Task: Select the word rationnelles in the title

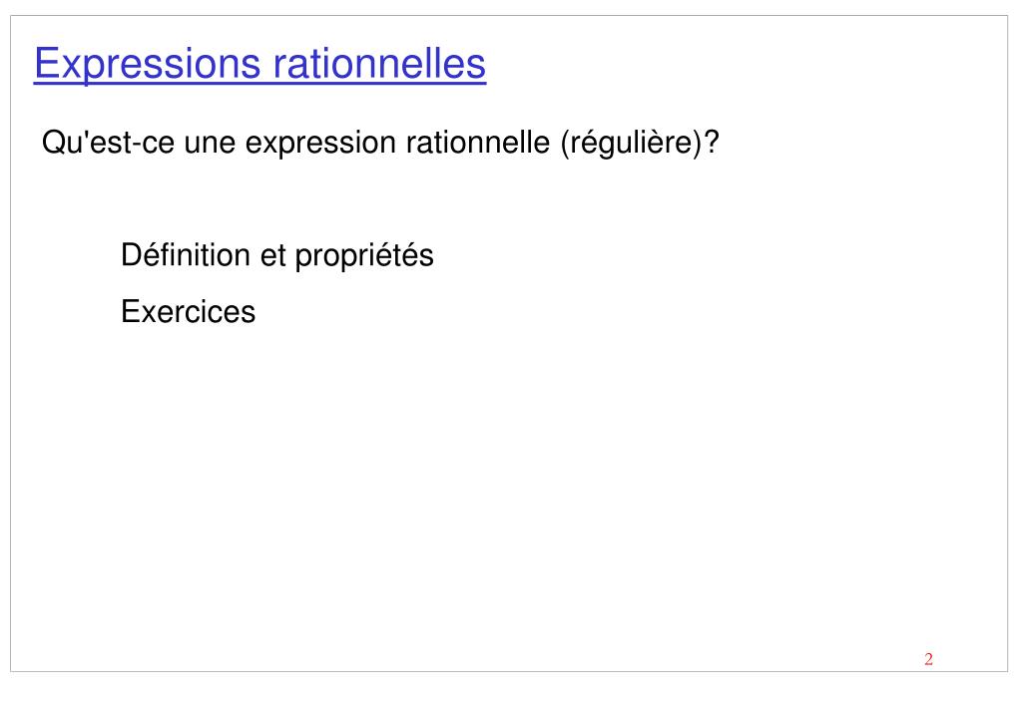Action: click(379, 63)
